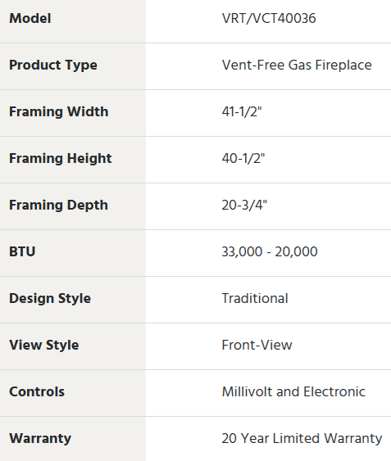Click the Framing Height label
Image resolution: width=391 pixels, height=461 pixels.
click(61, 159)
